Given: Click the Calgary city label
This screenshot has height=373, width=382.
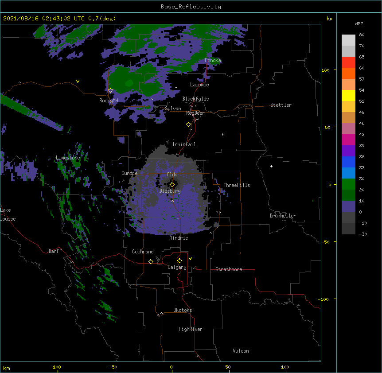Looking at the screenshot, I should point(177,267).
